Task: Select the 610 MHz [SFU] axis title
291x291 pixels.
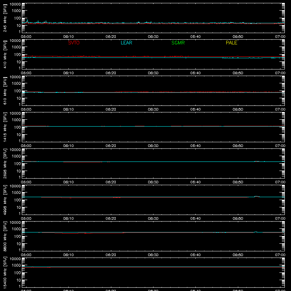Action: point(5,91)
